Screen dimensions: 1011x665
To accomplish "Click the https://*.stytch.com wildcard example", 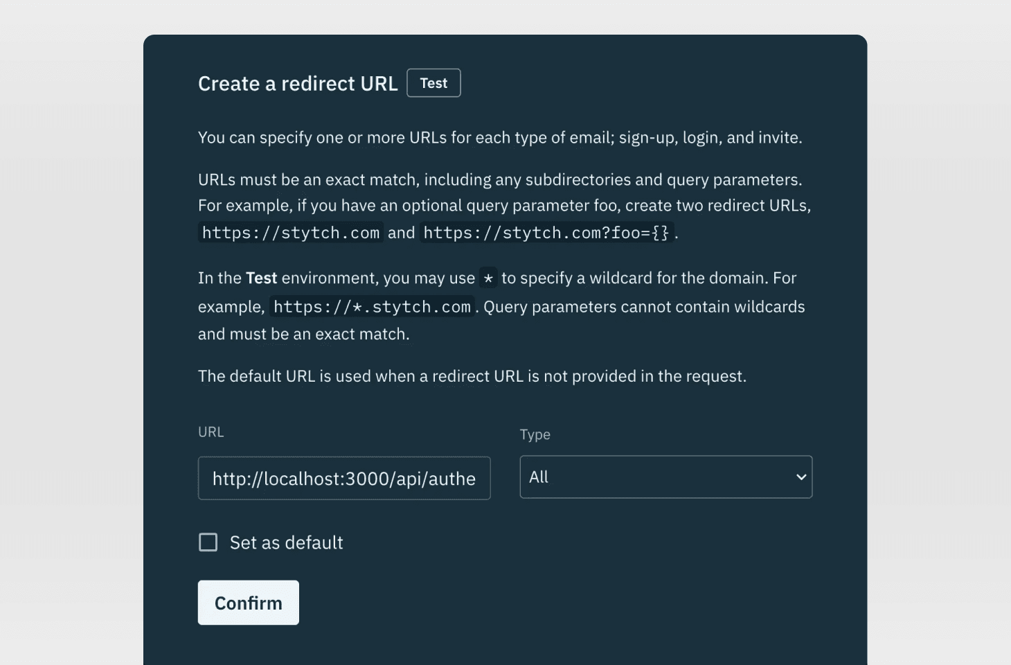I will click(x=372, y=307).
